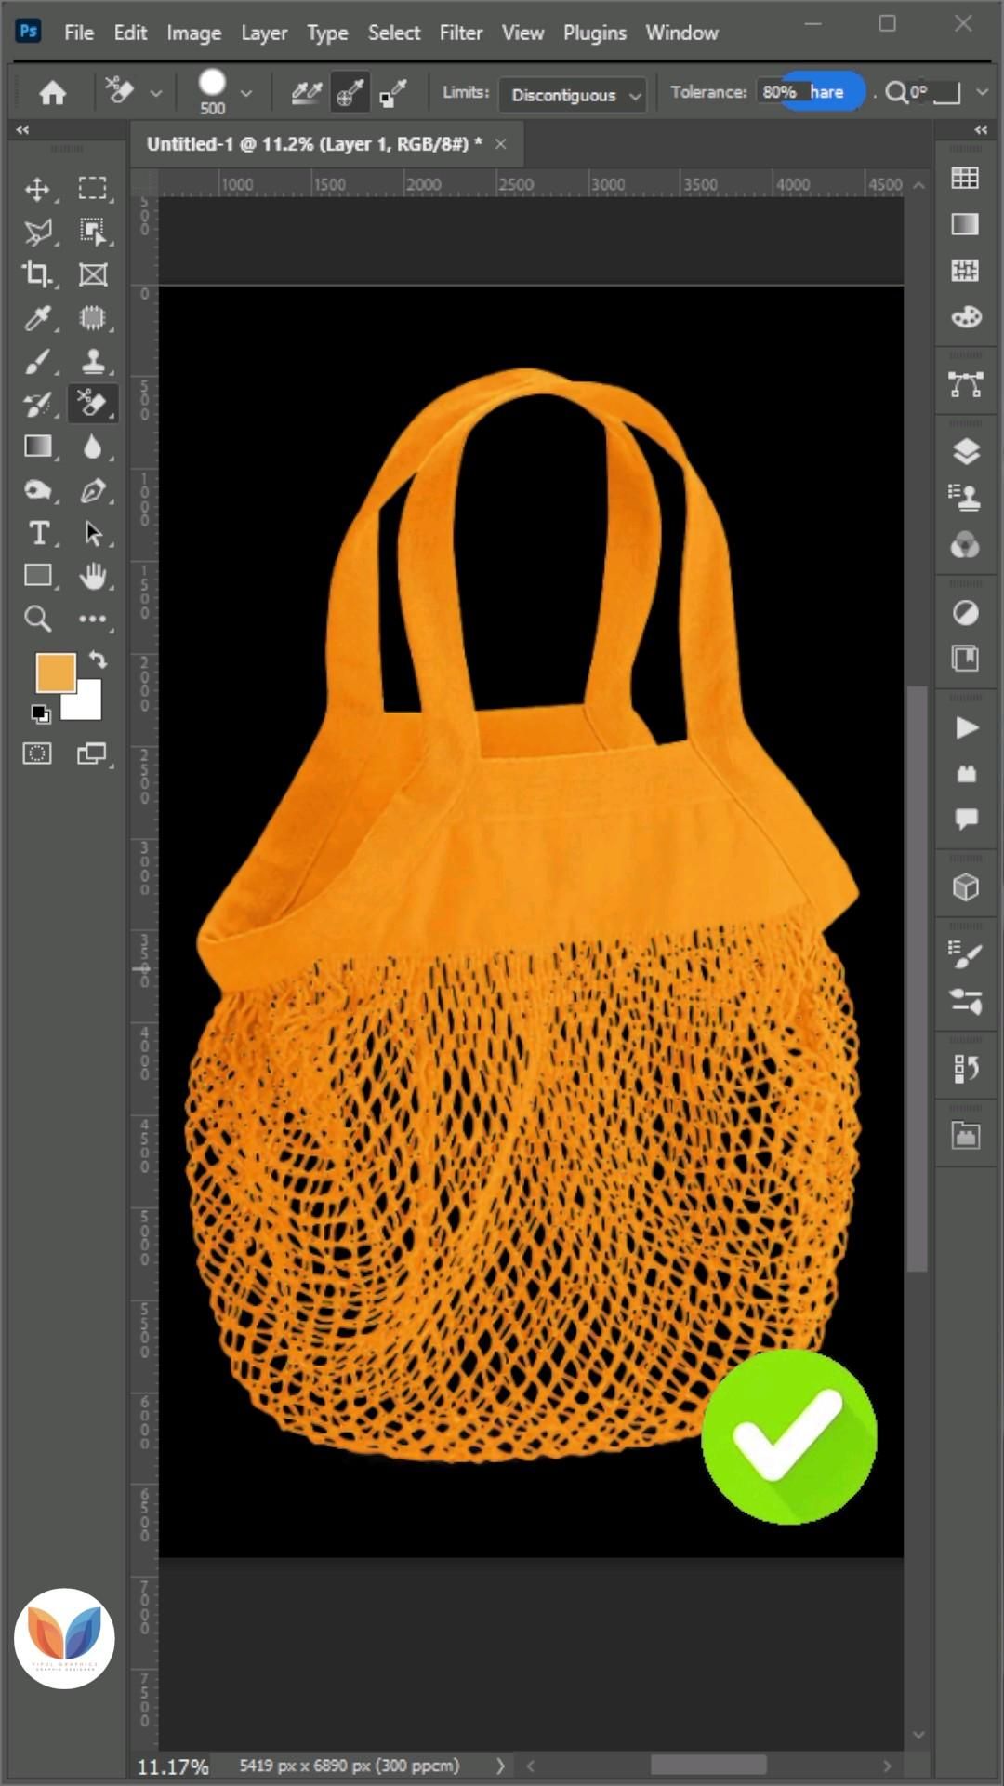
Task: Expand the options bar overflow chevron
Action: pyautogui.click(x=982, y=92)
